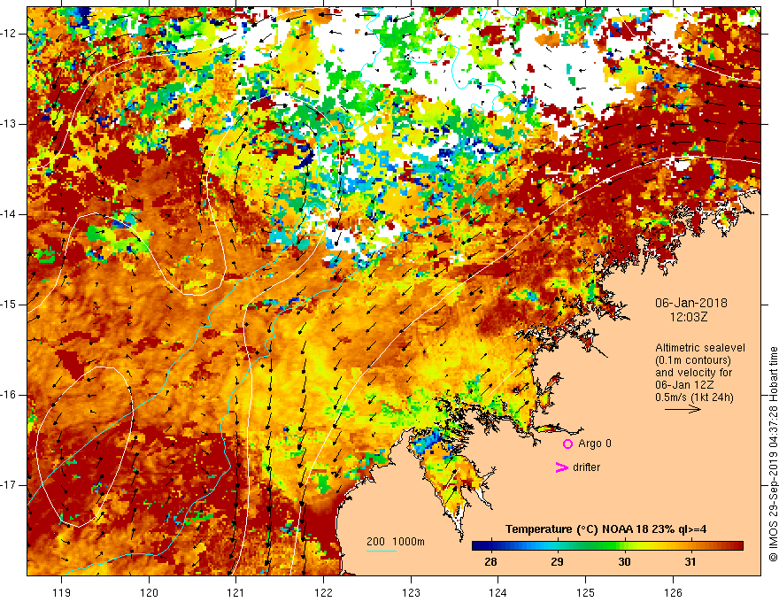779x602 pixels.
Task: Click the Temperature NOAA 18 title text
Action: 606,529
